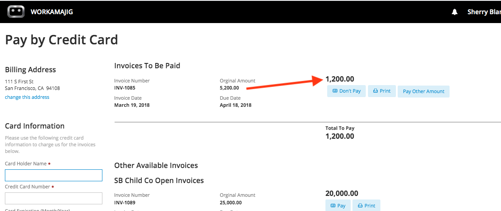Focus the Credit Card Number field
The width and height of the screenshot is (501, 211).
(x=54, y=198)
